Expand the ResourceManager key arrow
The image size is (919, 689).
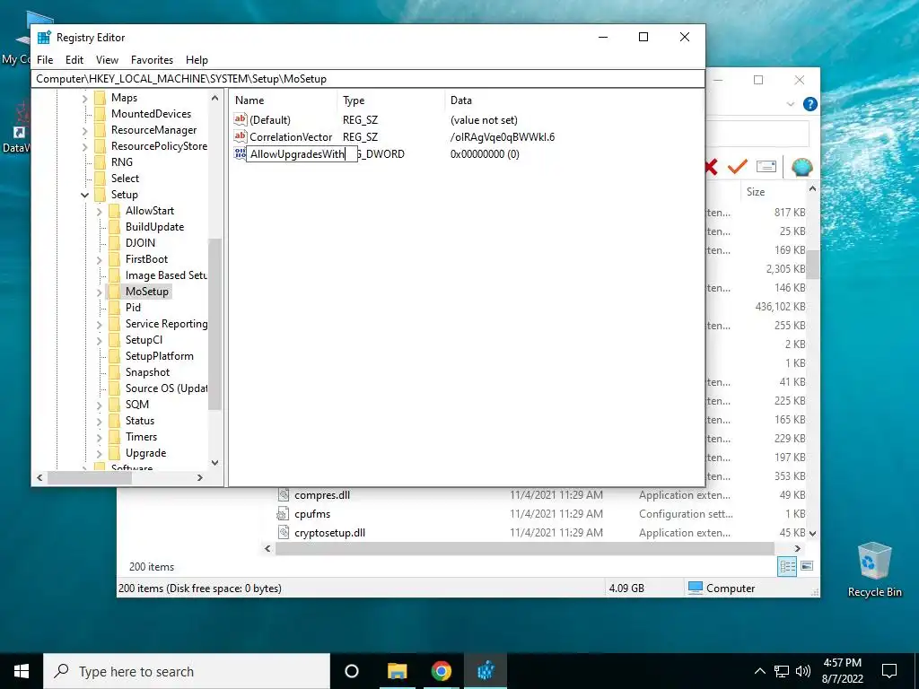[x=85, y=130]
